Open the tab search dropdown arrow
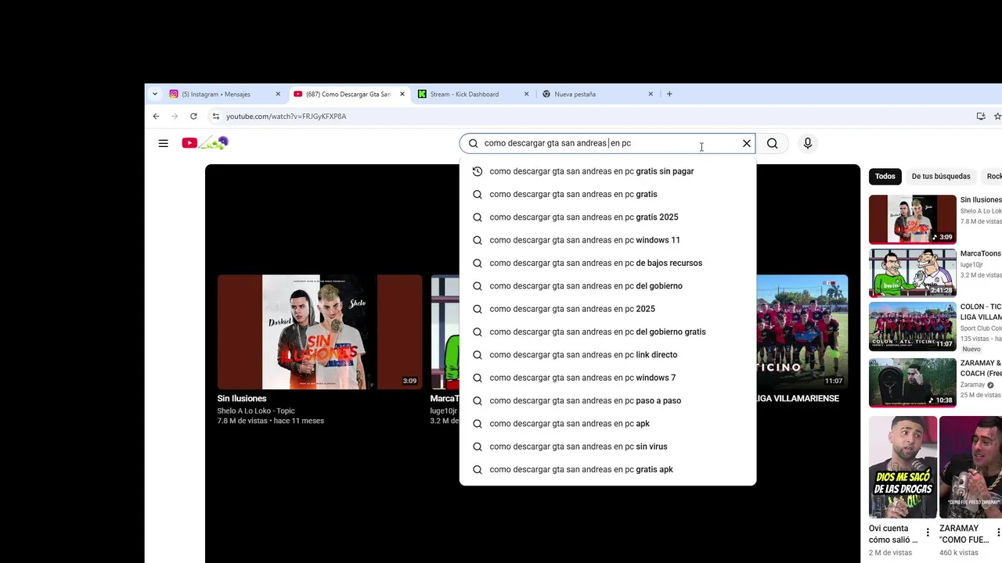Screen dimensions: 1002x563 click(155, 94)
